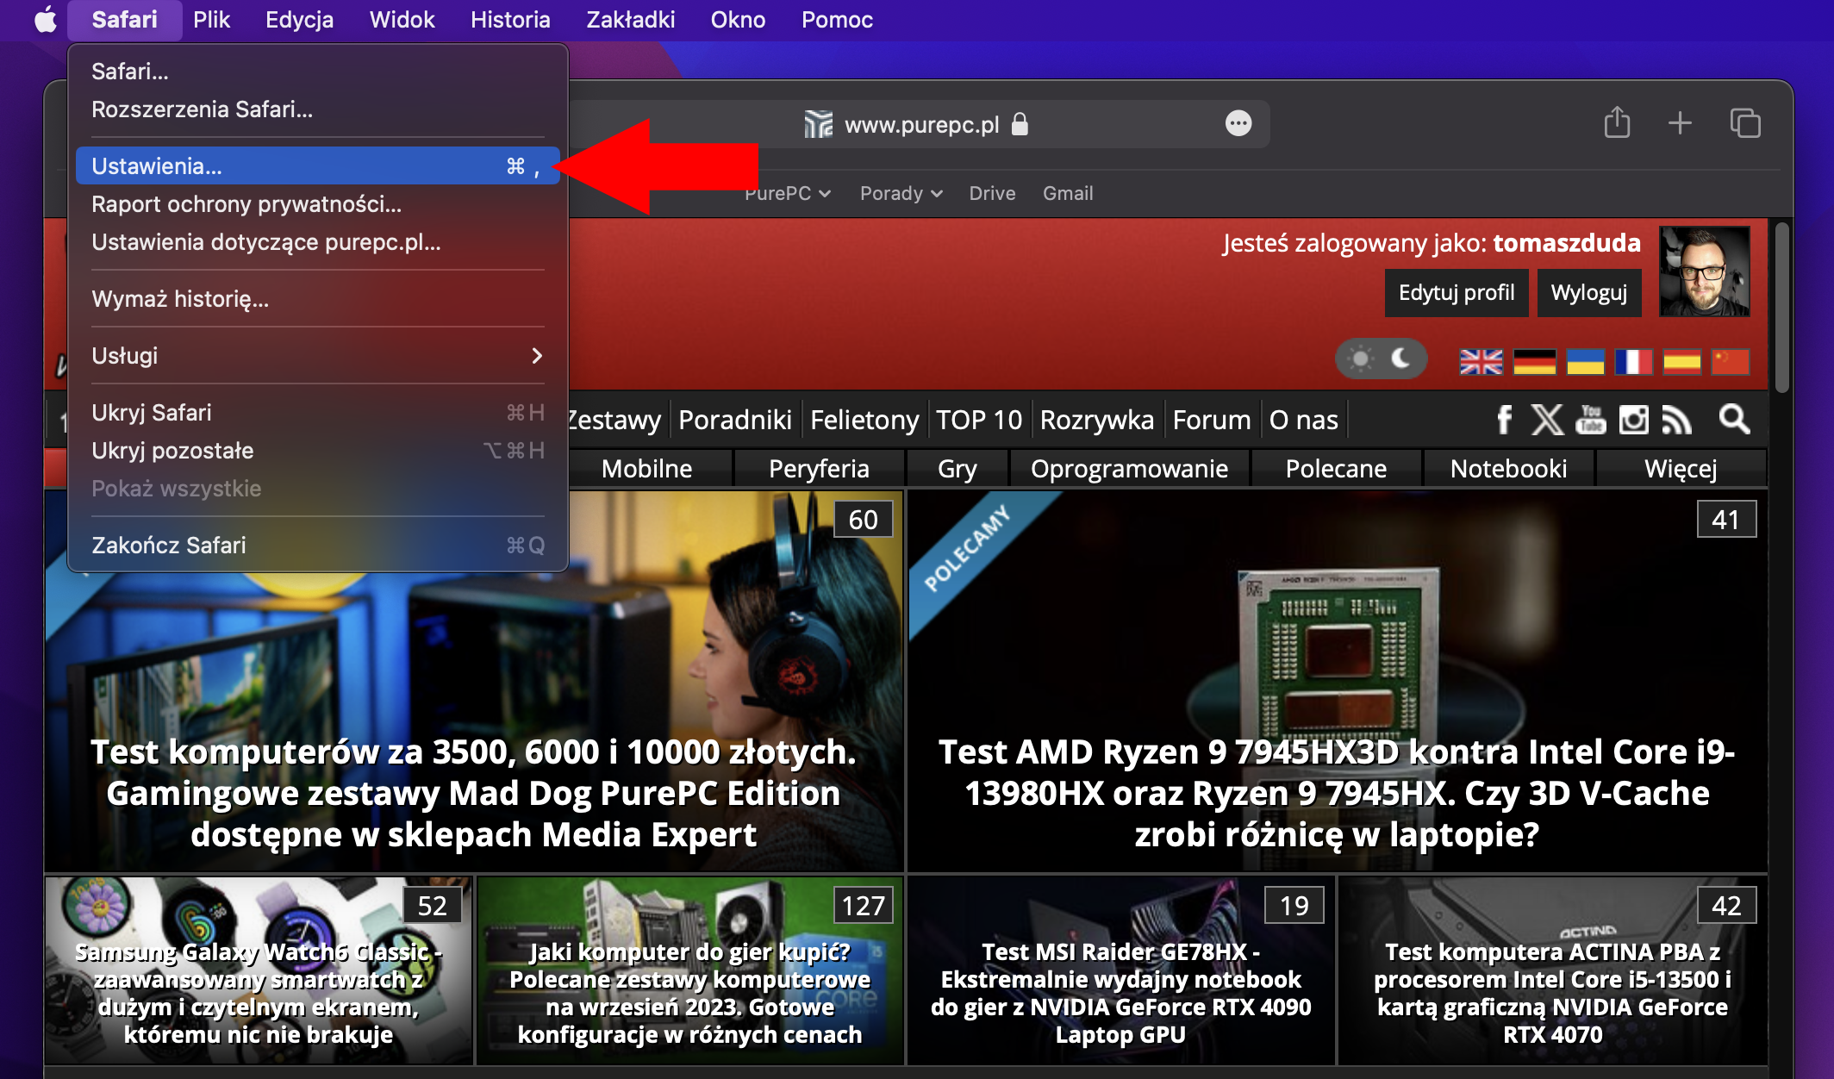Enable dark mode with the moon toggle
The width and height of the screenshot is (1834, 1079).
click(1402, 359)
